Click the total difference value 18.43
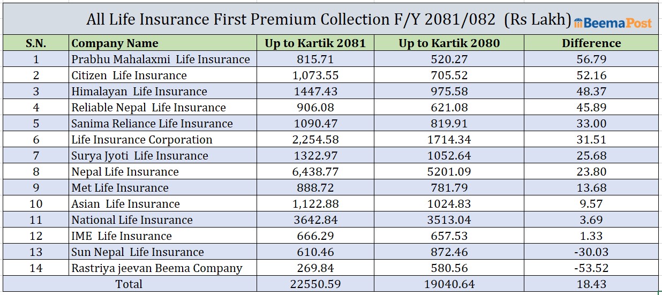662x295 pixels. point(591,284)
